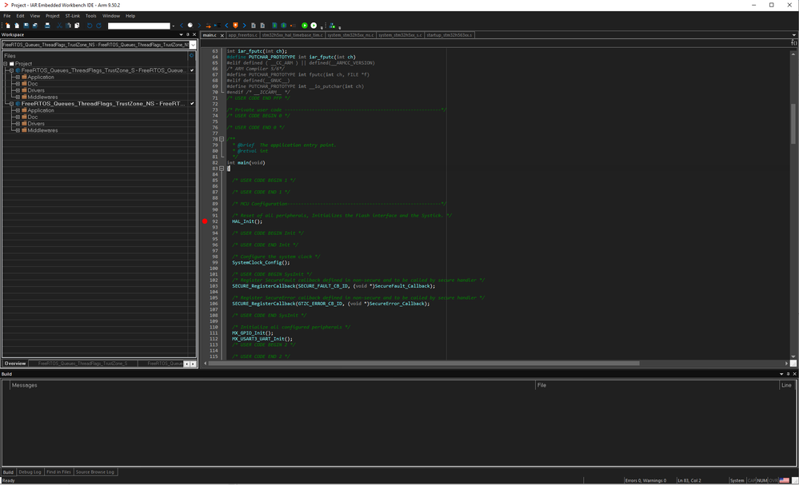Viewport: 799px width, 485px height.
Task: Click the toolbar icon after Debug without Downloading
Action: pos(332,26)
